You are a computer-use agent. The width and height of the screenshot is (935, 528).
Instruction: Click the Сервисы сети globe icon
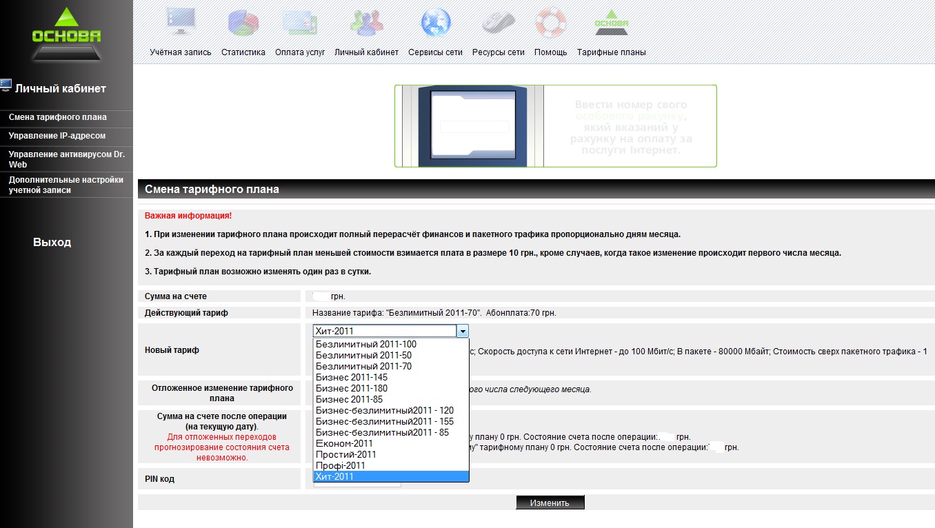435,22
